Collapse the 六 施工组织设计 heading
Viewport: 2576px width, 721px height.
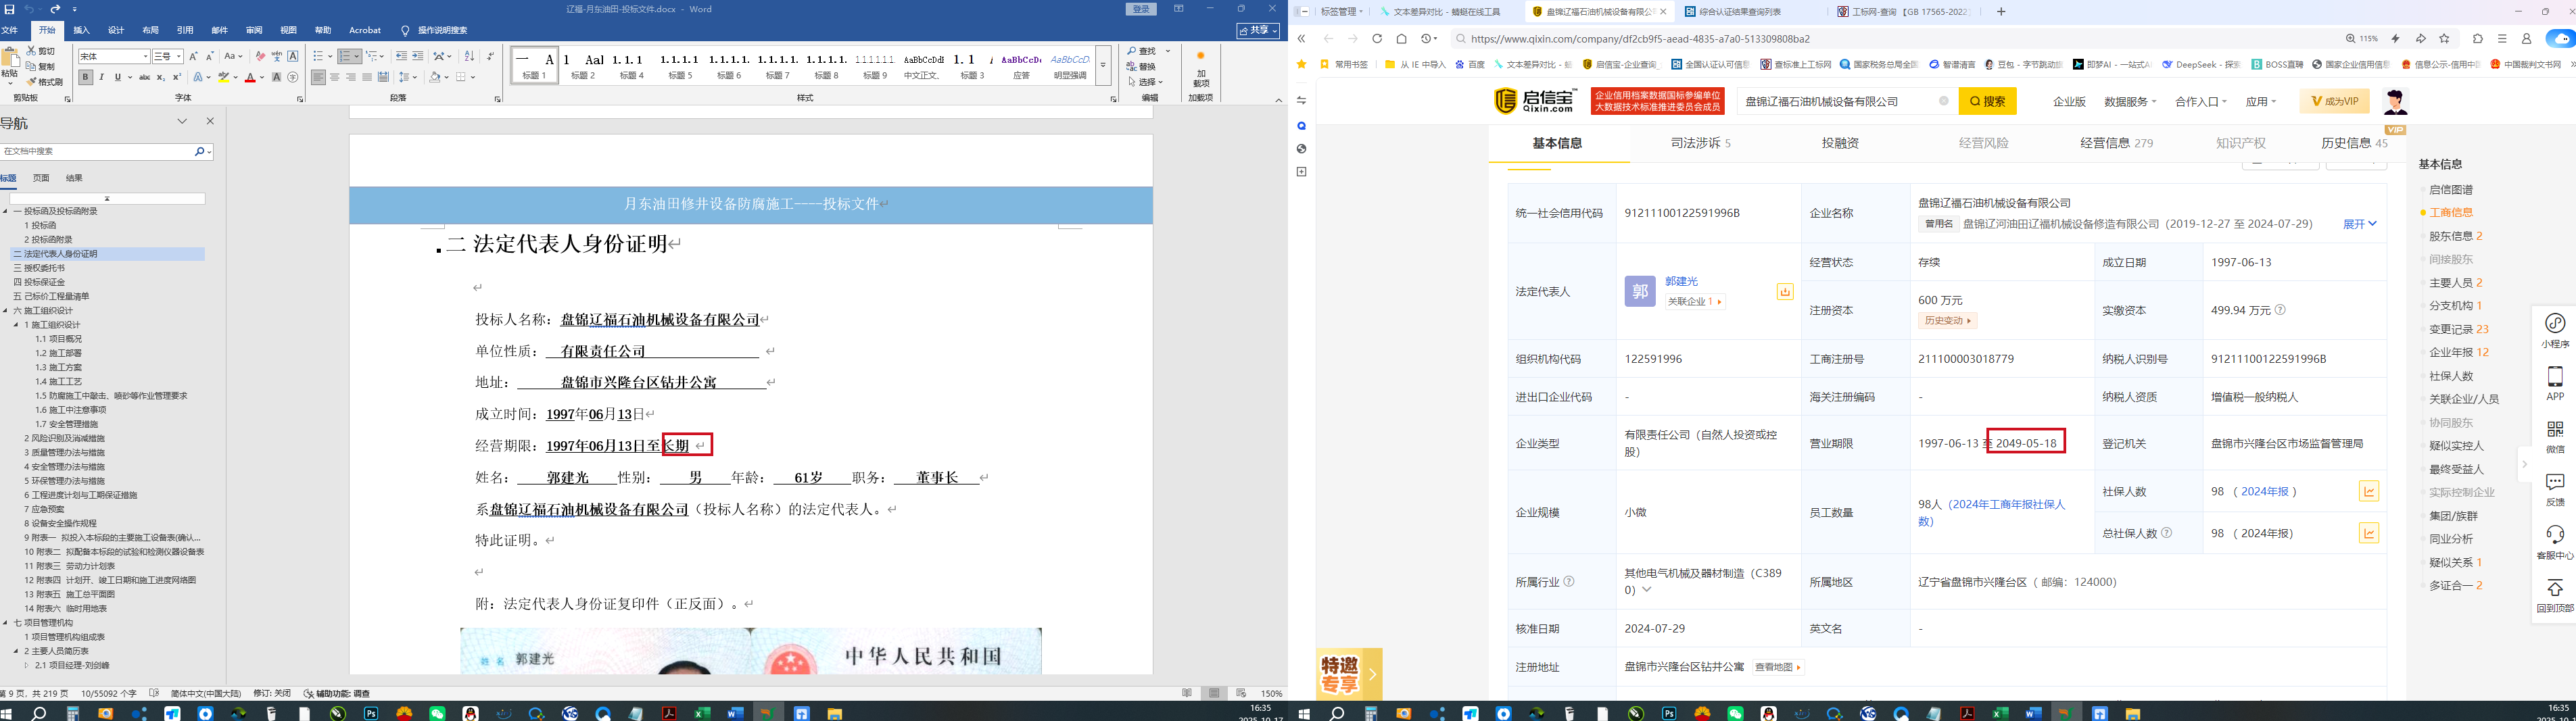(6, 311)
